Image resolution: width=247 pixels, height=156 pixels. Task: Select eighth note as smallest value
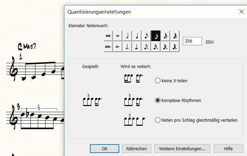[x=146, y=36]
